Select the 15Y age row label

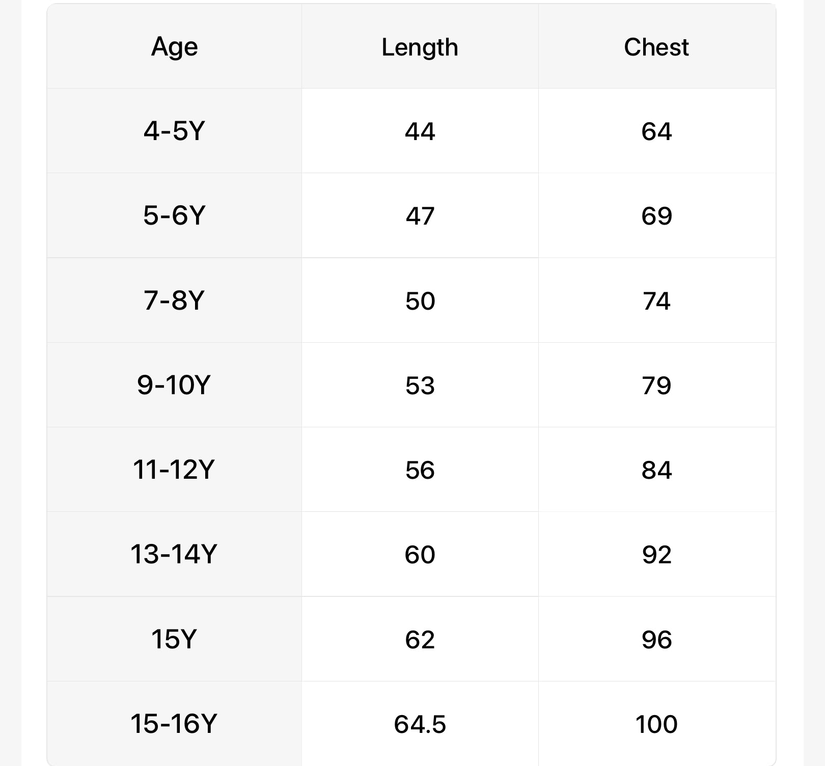(174, 639)
